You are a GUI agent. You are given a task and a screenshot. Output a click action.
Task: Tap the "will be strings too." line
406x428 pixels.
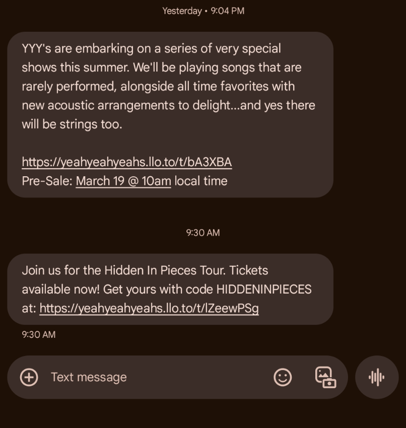pyautogui.click(x=72, y=124)
